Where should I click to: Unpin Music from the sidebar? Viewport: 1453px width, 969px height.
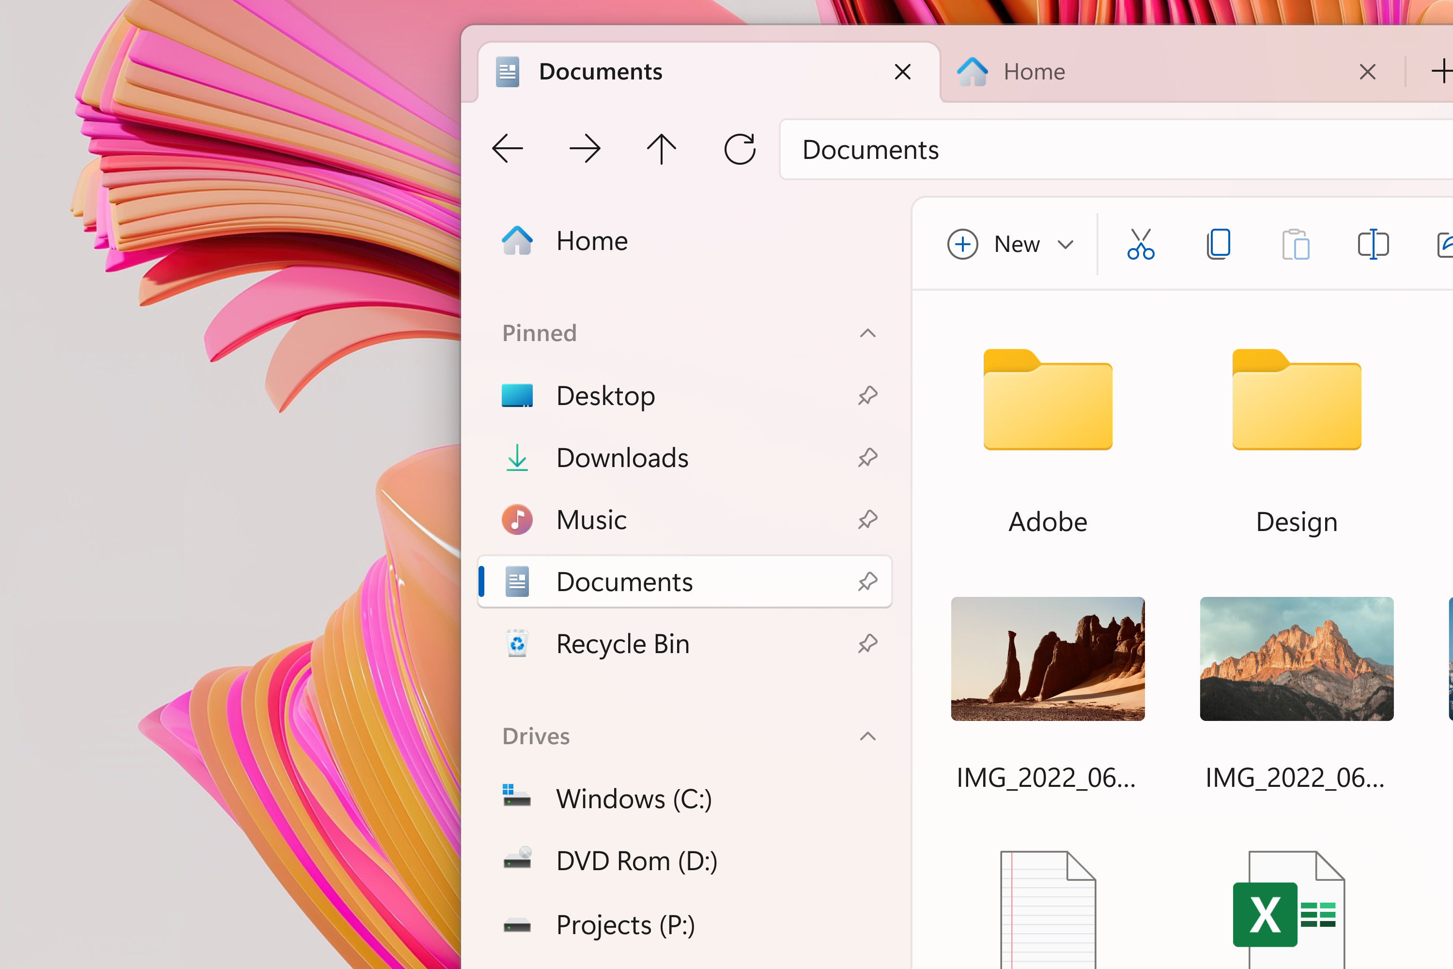click(x=867, y=520)
